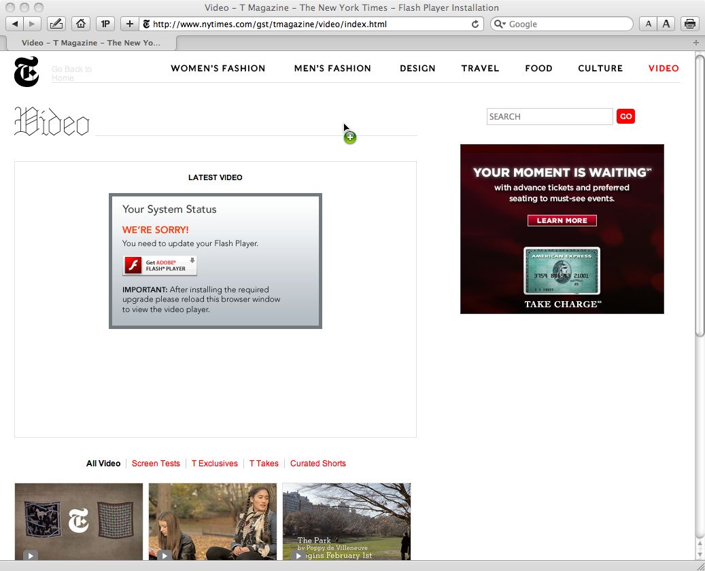Click LEARN MORE in the Amex ad
The width and height of the screenshot is (705, 571).
[x=562, y=220]
